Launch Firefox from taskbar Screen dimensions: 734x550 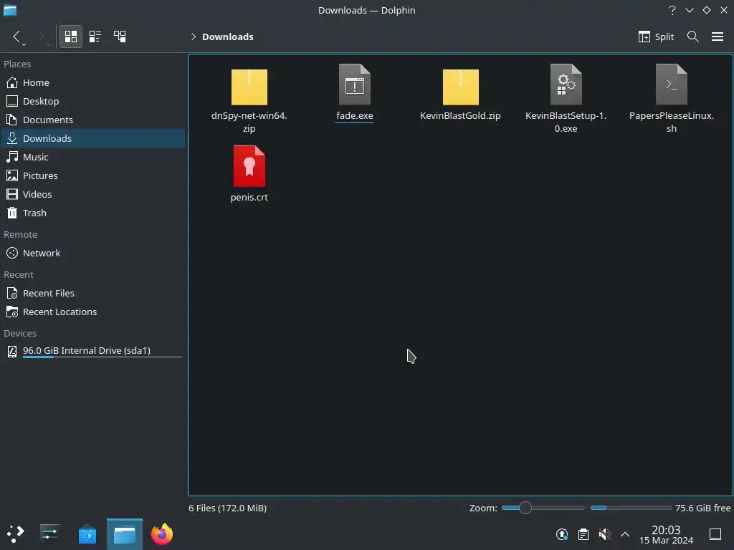(162, 534)
